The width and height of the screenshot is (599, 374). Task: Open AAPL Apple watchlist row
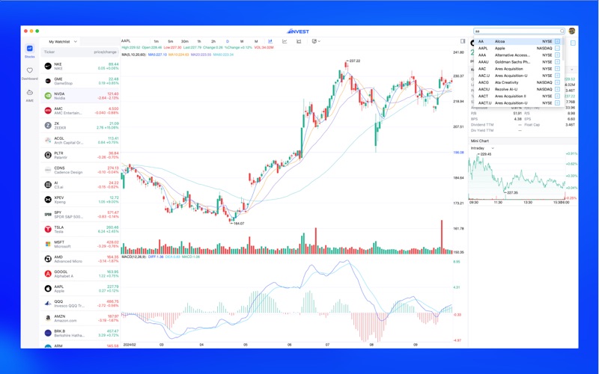(x=80, y=289)
